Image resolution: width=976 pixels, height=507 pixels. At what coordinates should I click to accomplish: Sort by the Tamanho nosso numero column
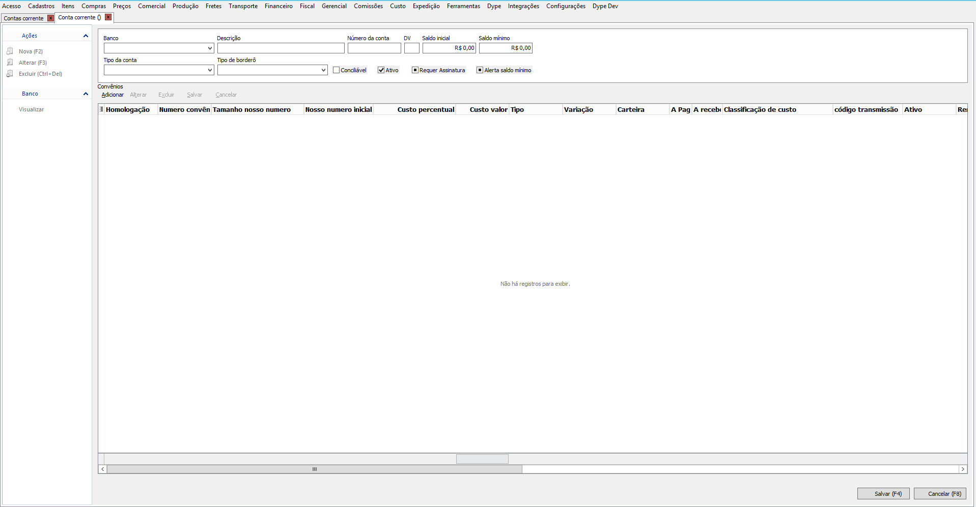pos(258,109)
